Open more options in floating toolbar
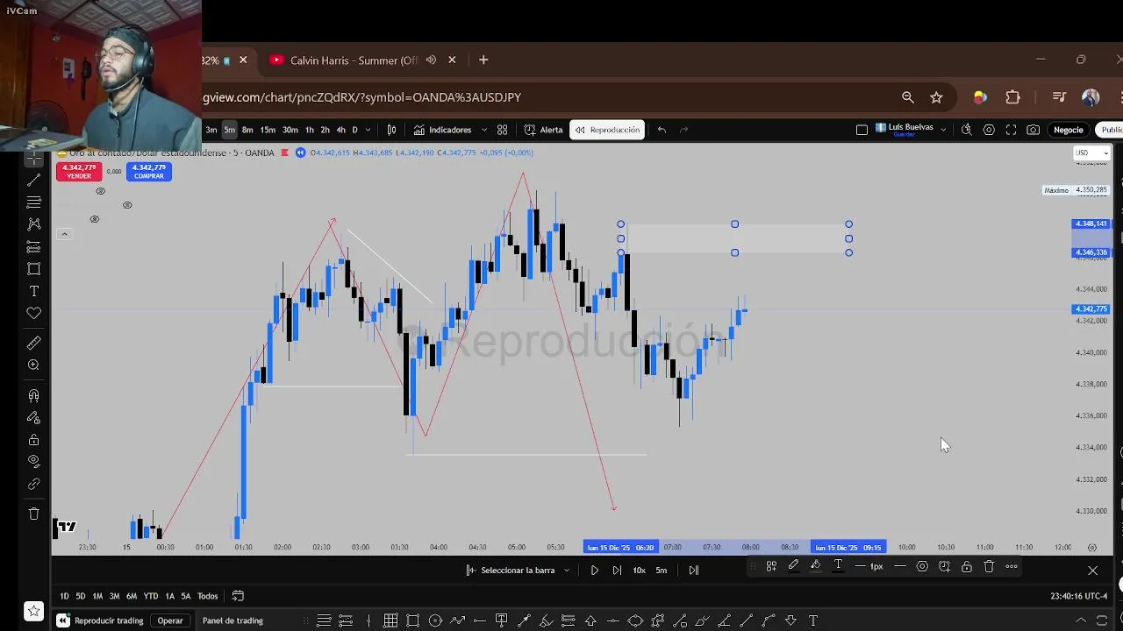The height and width of the screenshot is (631, 1123). [x=1012, y=567]
